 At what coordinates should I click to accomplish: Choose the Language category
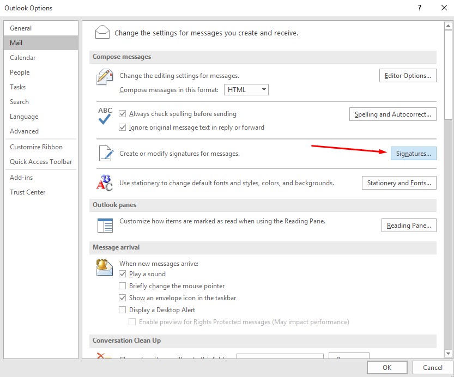[x=41, y=117]
